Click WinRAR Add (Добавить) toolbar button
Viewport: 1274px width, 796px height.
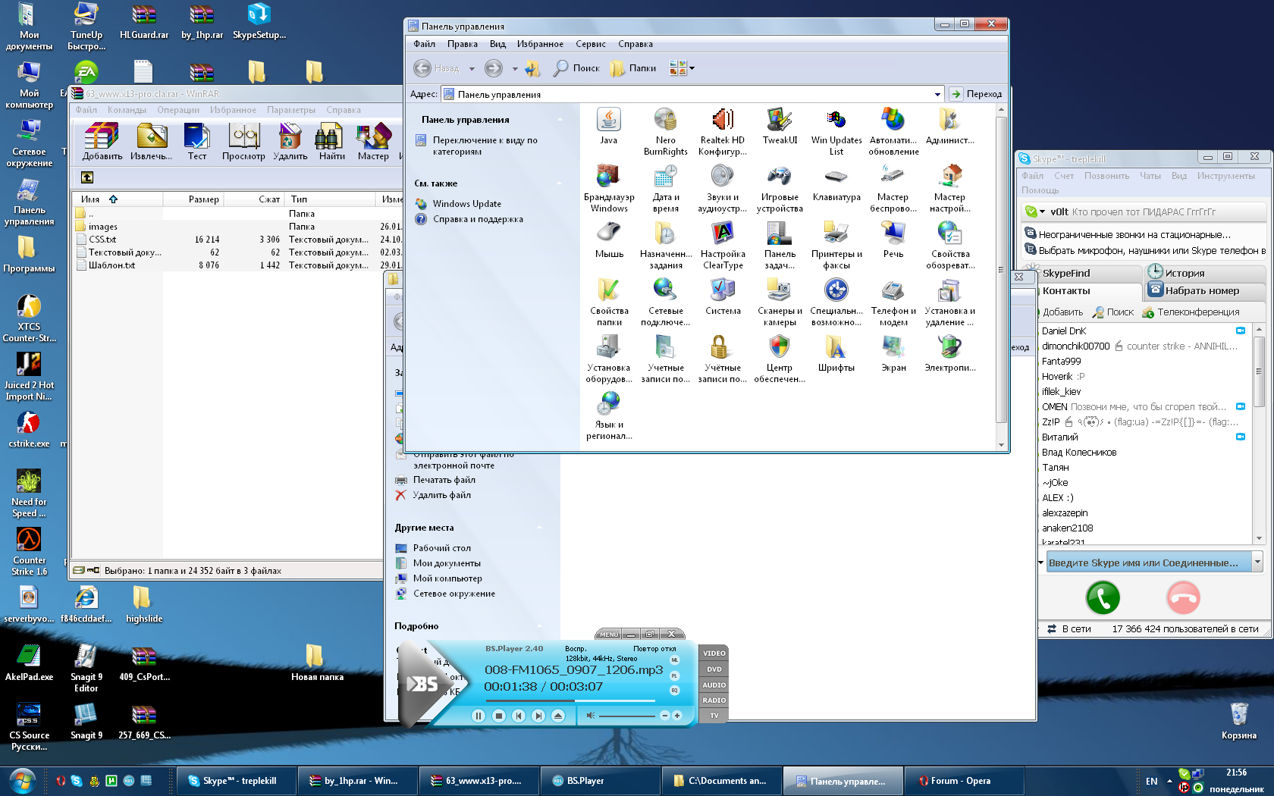point(102,141)
